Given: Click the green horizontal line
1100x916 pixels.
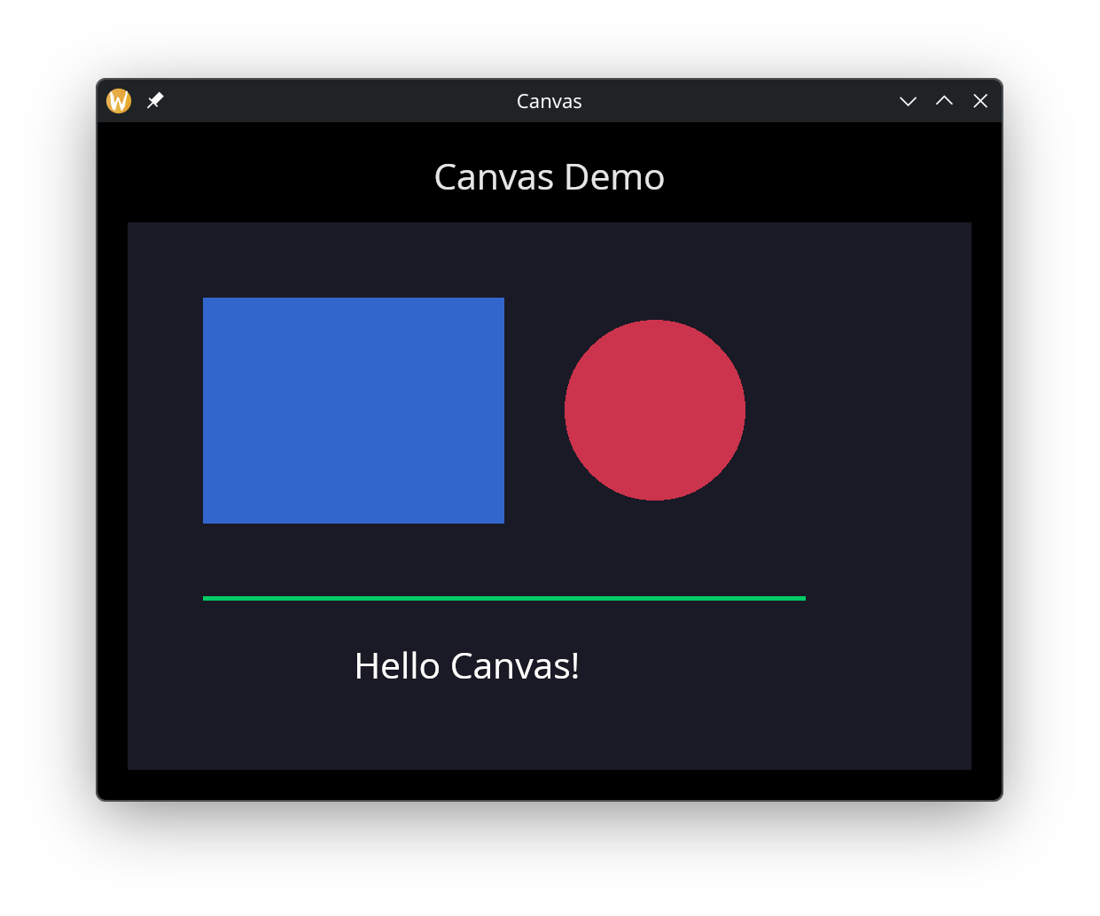Looking at the screenshot, I should (503, 598).
